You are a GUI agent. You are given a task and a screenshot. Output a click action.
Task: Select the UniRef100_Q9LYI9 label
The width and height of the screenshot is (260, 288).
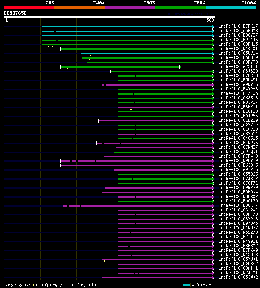238,161
